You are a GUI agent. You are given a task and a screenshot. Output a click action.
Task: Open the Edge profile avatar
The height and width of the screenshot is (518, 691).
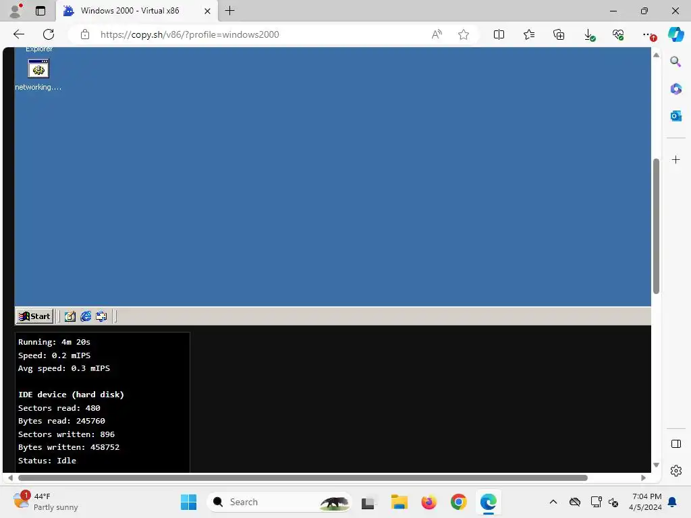point(16,11)
